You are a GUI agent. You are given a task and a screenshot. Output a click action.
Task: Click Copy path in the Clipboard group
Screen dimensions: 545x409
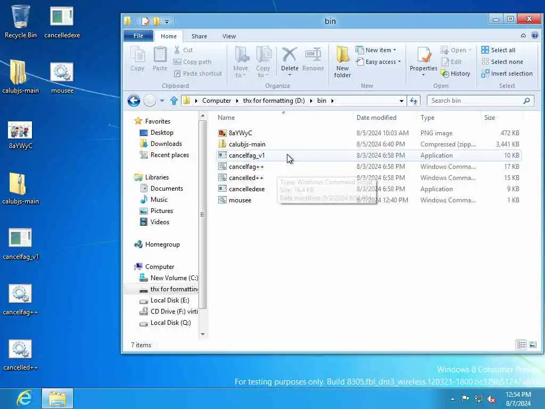click(192, 62)
